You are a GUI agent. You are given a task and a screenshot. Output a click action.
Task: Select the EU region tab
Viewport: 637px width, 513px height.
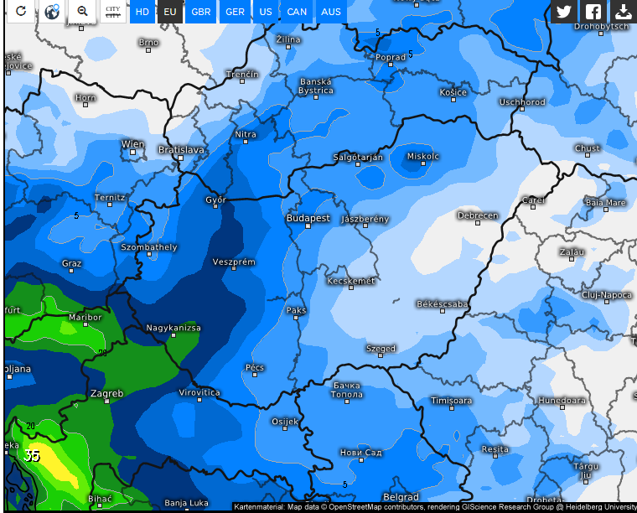[x=170, y=12]
